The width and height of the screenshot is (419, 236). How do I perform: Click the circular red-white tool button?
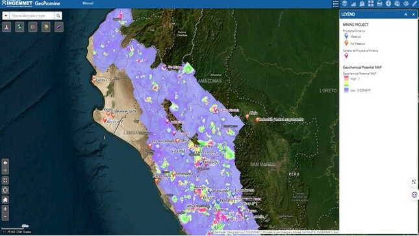[x=33, y=27]
